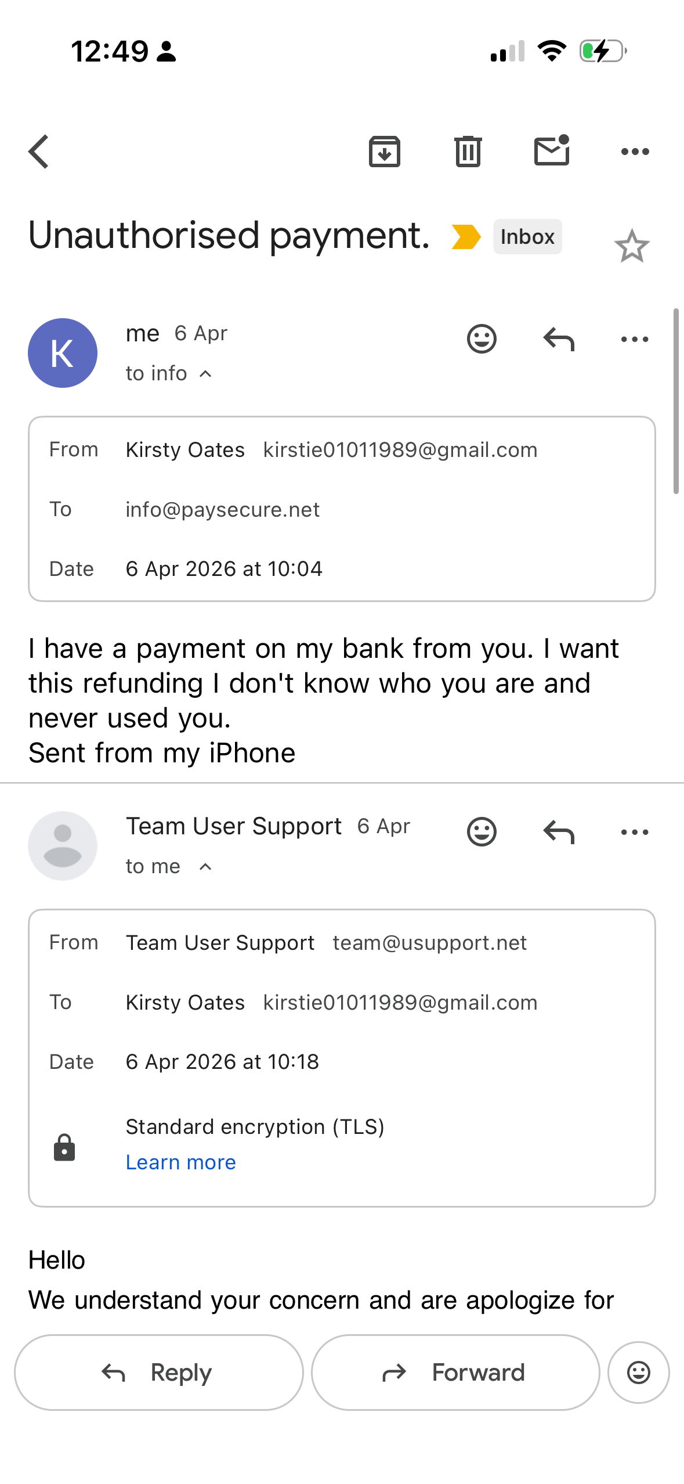Screen dimensions: 684x1484
Task: Toggle the yellow importance marker
Action: [x=466, y=237]
